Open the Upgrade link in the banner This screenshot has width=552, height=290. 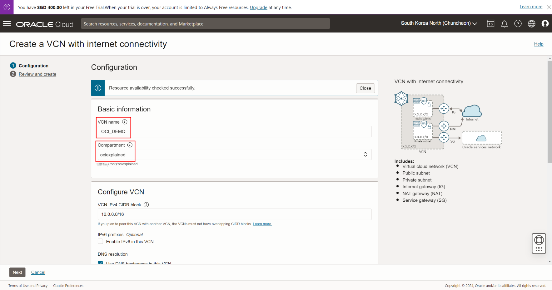tap(258, 7)
